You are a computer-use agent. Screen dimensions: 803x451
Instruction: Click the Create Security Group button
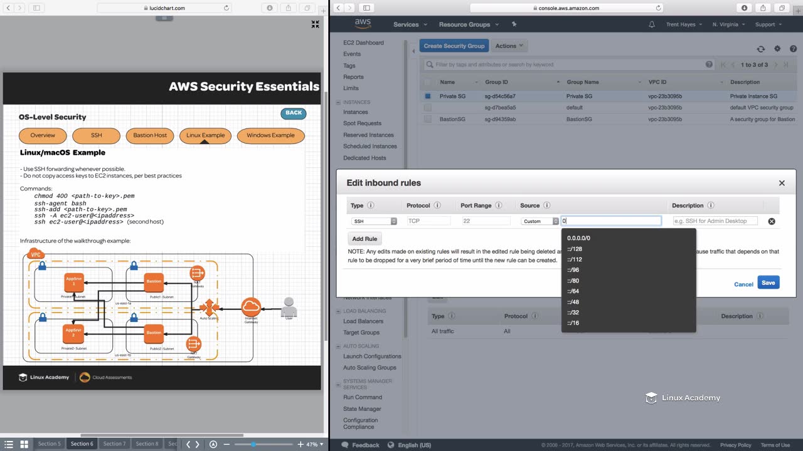pyautogui.click(x=454, y=46)
